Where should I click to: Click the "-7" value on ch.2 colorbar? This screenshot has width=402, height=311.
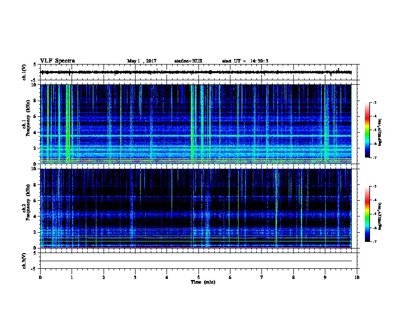click(375, 242)
